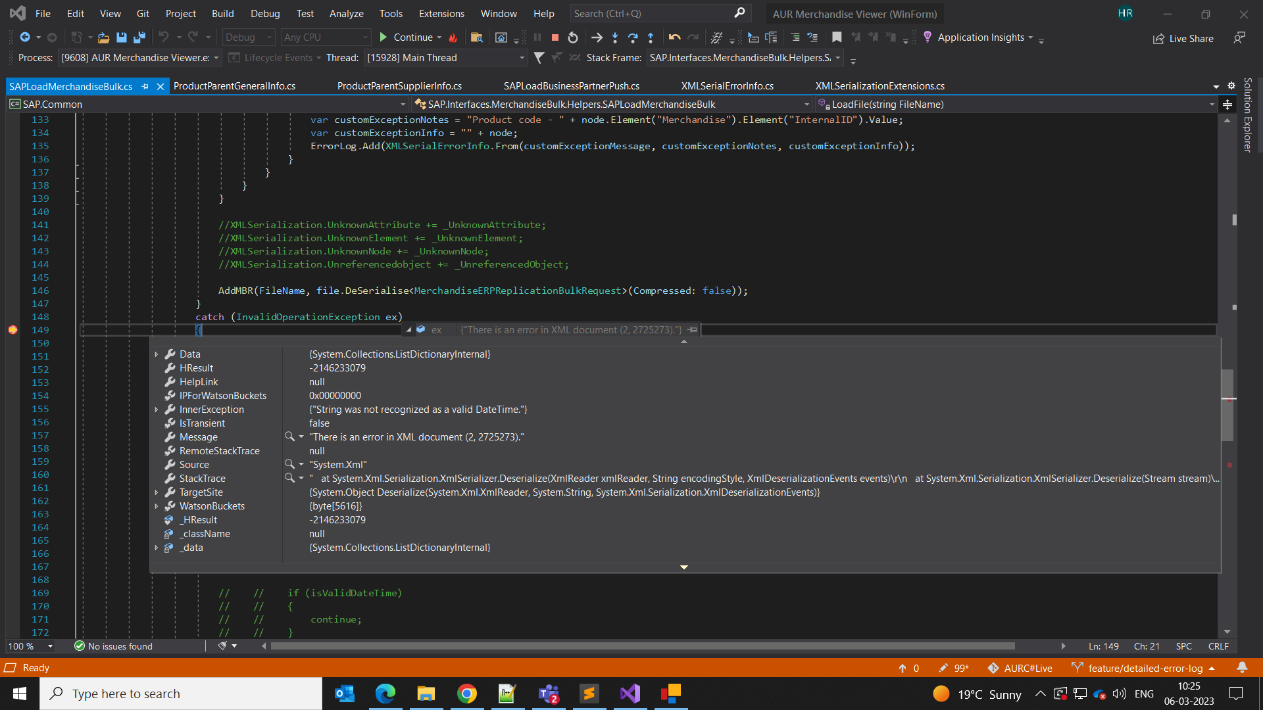
Task: Expand the InnerException property
Action: (157, 410)
